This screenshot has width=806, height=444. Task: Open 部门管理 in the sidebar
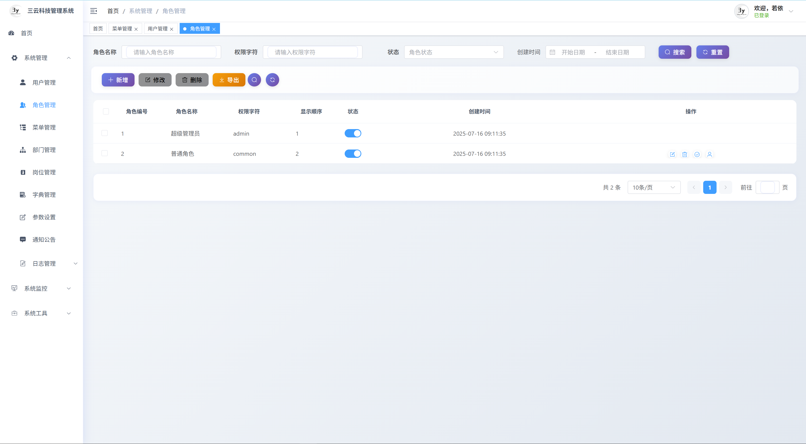pyautogui.click(x=44, y=150)
